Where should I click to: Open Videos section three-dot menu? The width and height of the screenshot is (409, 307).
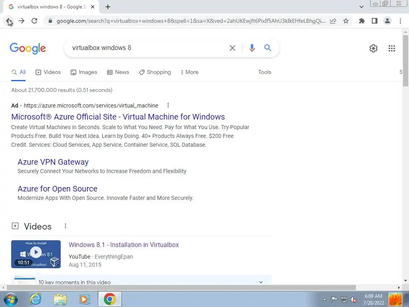[x=65, y=226]
